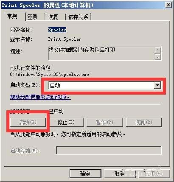174x182 pixels.
Task: Click the description box's down scroll arrow
Action: click(158, 57)
